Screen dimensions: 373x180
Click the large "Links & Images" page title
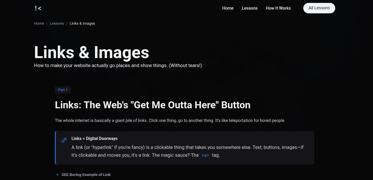[x=92, y=53]
